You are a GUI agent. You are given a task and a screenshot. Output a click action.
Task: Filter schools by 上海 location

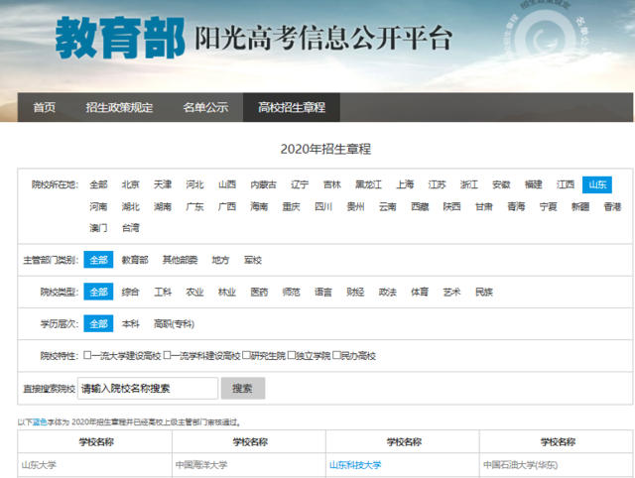(x=405, y=184)
